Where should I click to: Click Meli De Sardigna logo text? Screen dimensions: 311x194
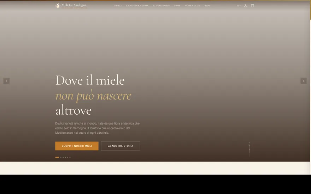74,6
